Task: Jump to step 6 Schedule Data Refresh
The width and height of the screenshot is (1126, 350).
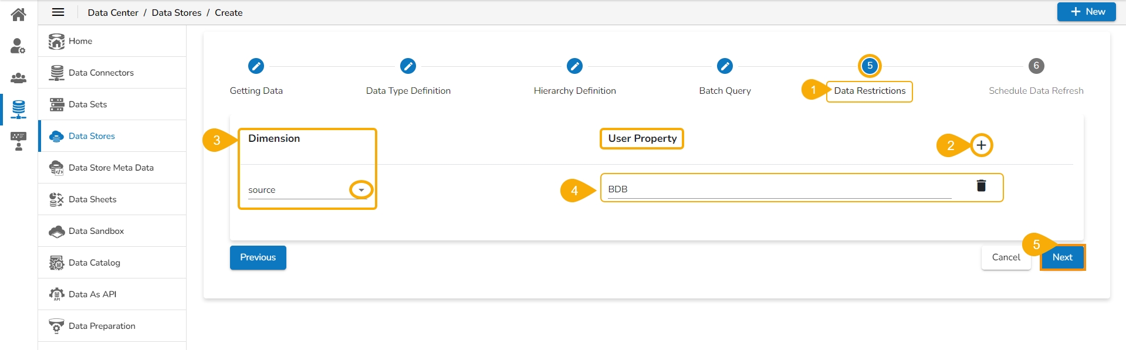Action: tap(1036, 66)
